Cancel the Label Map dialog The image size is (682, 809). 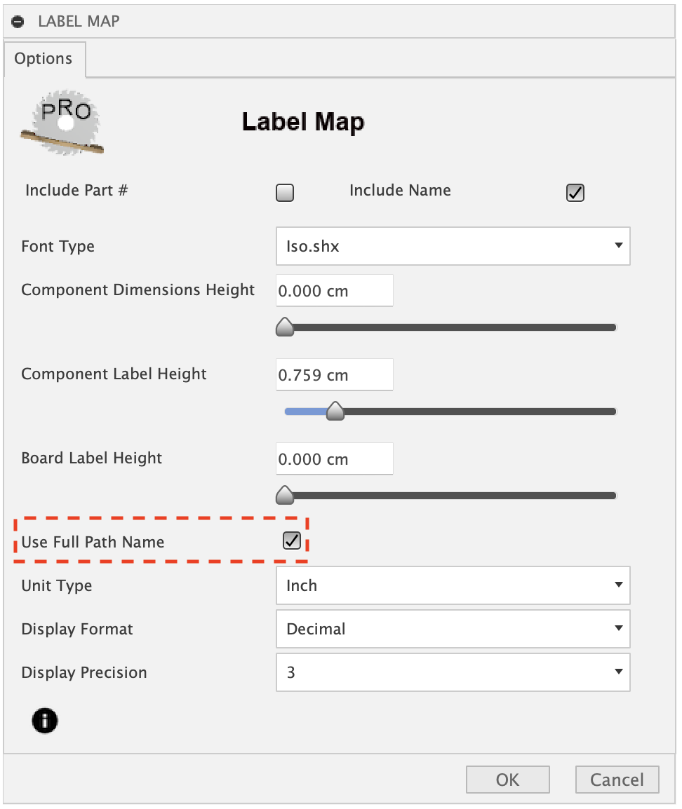(x=617, y=780)
